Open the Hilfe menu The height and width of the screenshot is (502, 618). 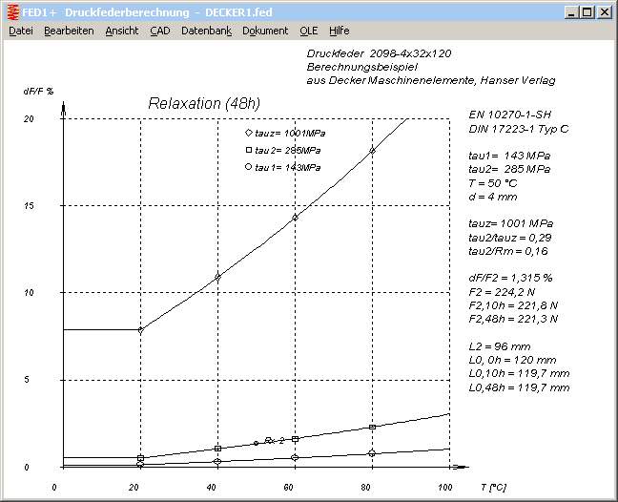tap(340, 31)
